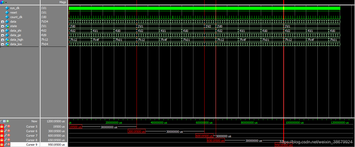355x147 pixels.
Task: Click the state signal icon
Action: 7,26
